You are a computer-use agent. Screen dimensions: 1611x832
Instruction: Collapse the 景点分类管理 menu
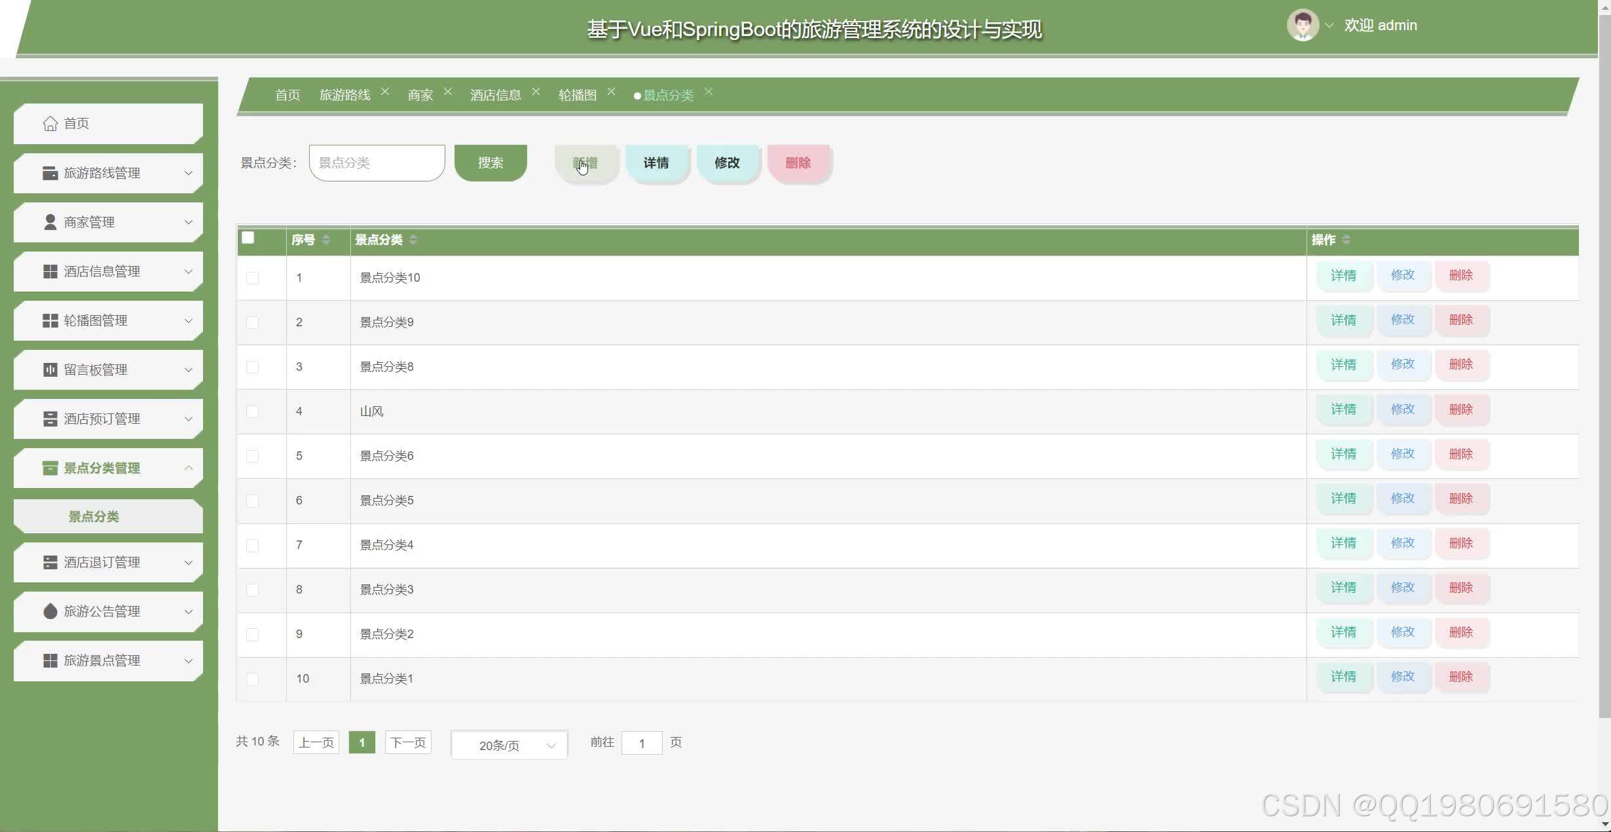[x=188, y=468]
